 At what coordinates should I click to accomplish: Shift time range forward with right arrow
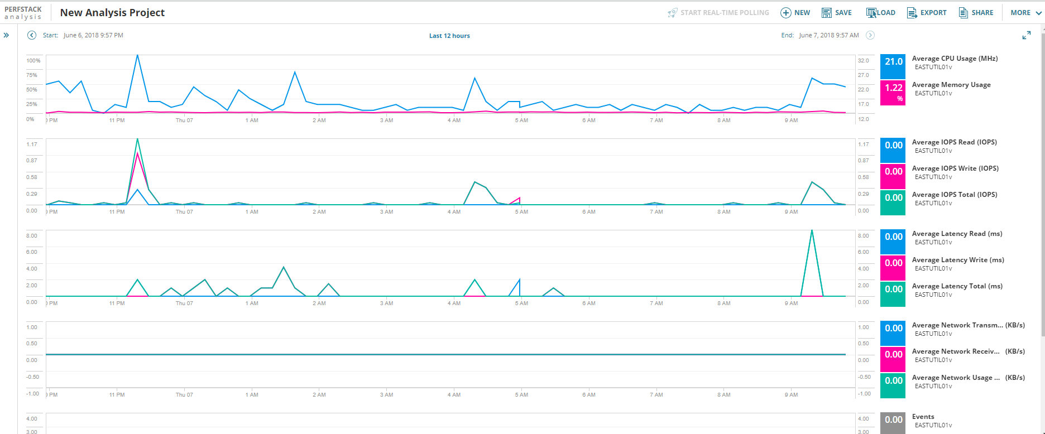point(870,35)
